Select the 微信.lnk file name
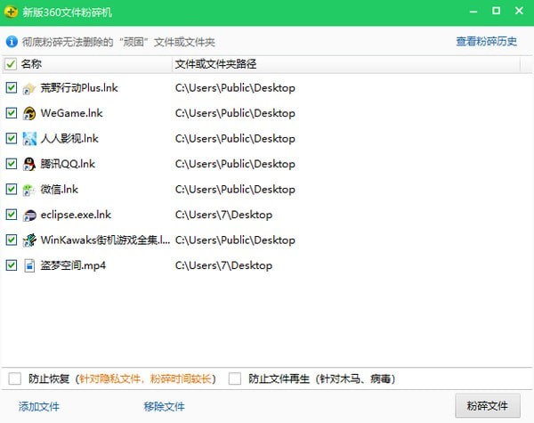 point(60,189)
